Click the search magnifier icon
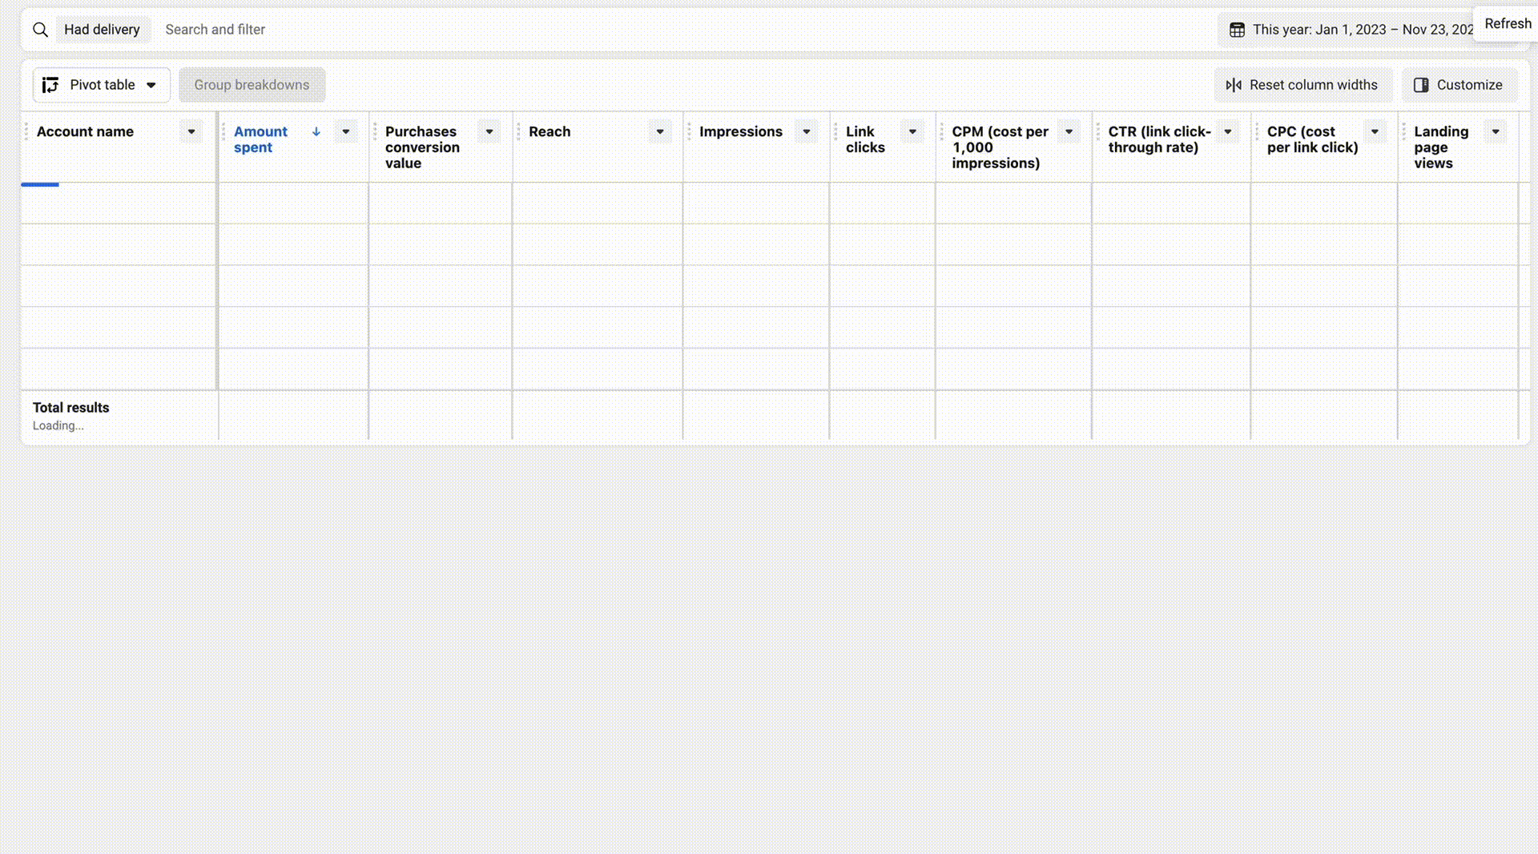 click(40, 30)
